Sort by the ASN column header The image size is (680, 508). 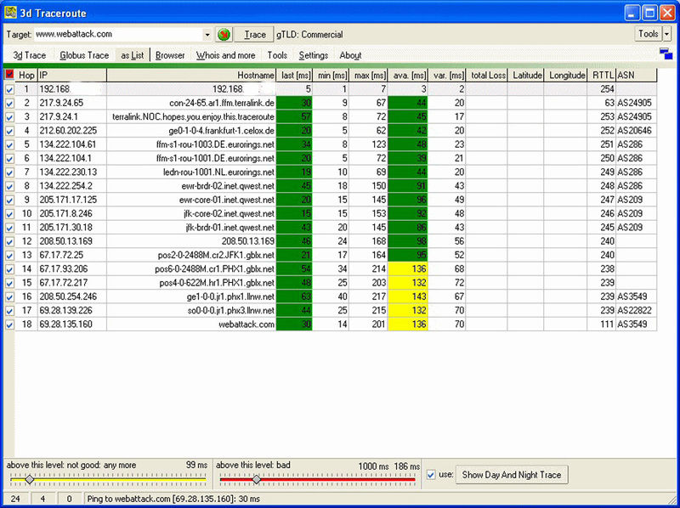pyautogui.click(x=636, y=75)
